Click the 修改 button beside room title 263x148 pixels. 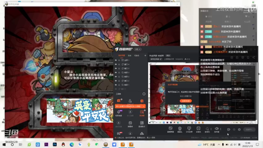168,56
